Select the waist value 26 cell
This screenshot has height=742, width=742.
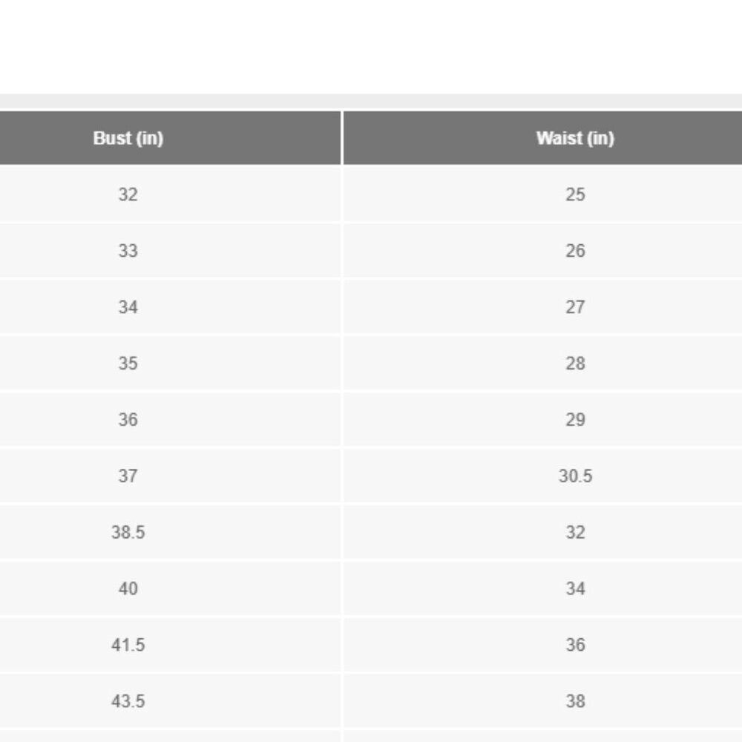point(575,251)
